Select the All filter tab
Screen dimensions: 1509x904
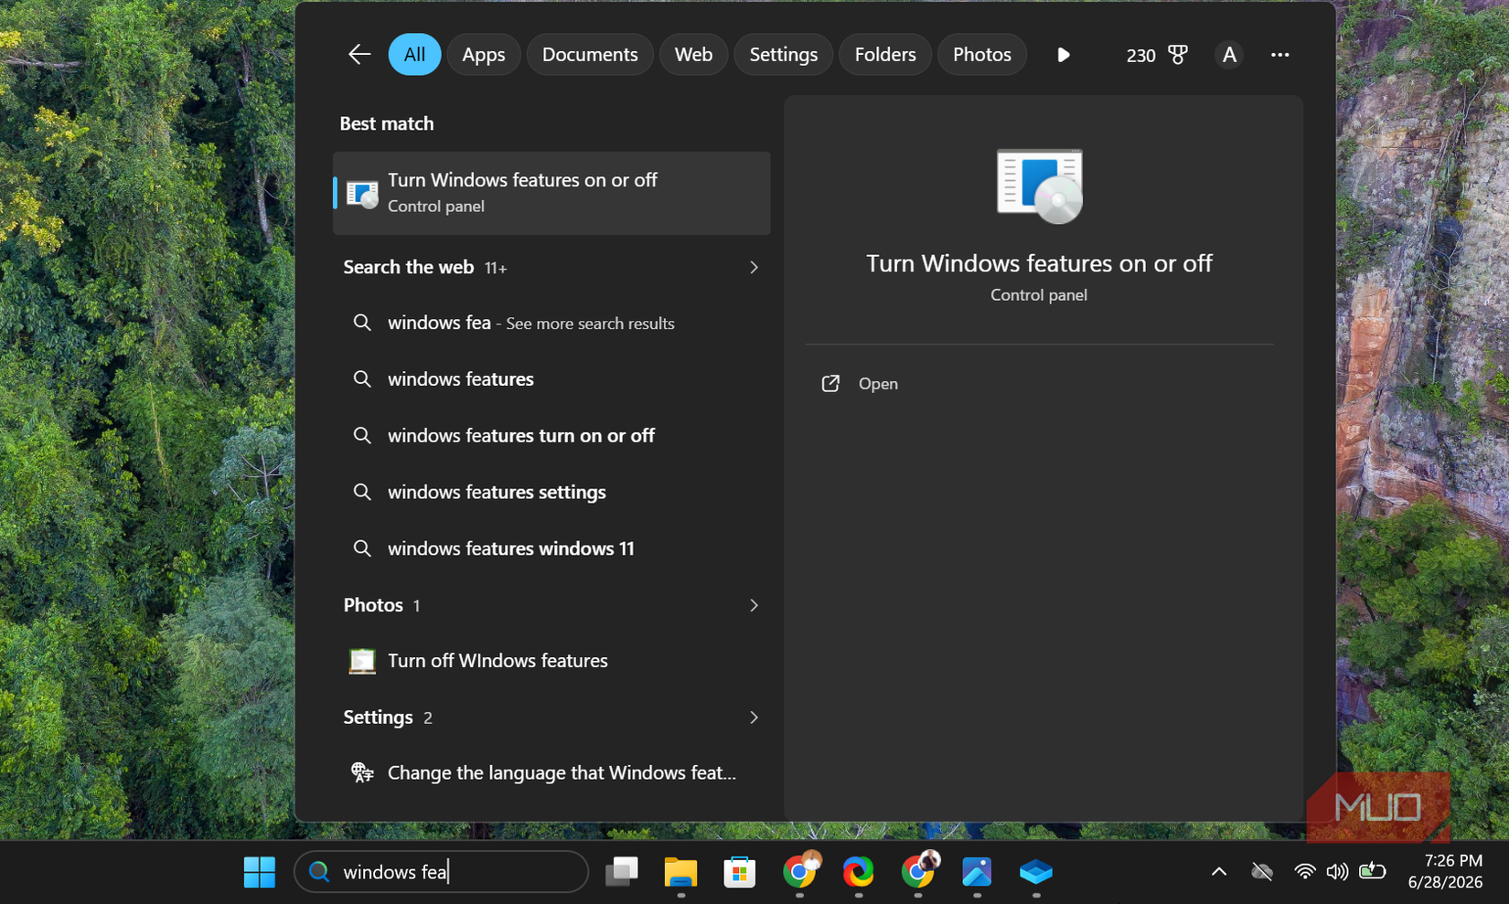tap(414, 55)
